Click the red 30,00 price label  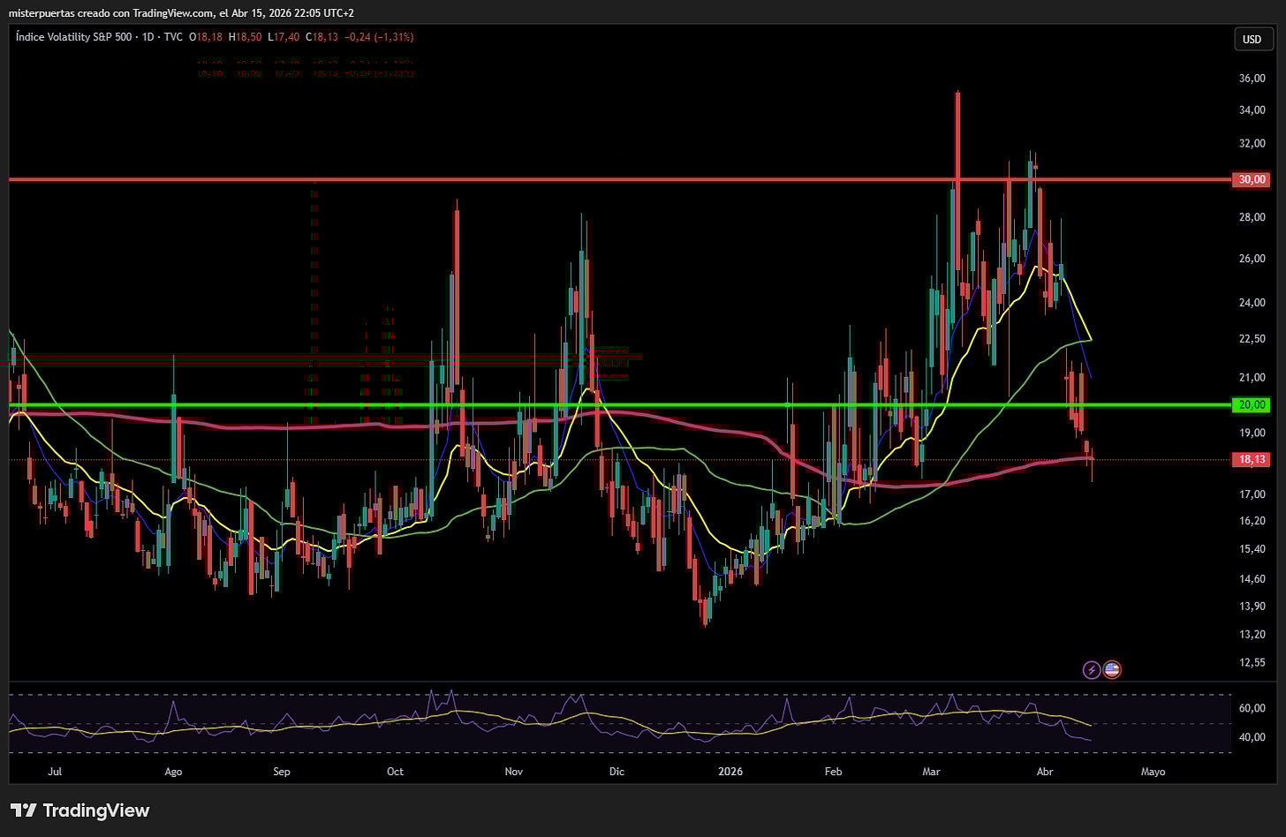pos(1252,179)
